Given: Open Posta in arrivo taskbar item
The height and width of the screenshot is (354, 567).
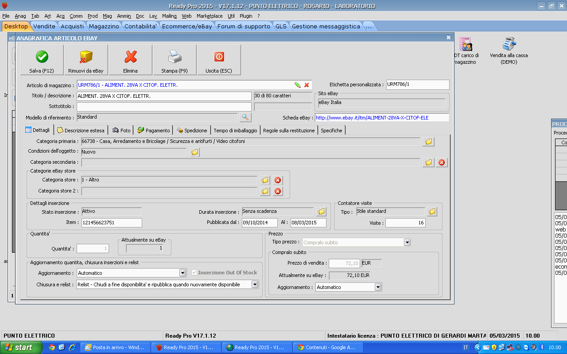Looking at the screenshot, I should tap(116, 347).
